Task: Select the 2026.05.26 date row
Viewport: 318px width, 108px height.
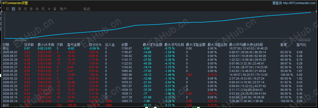Action: [159, 71]
